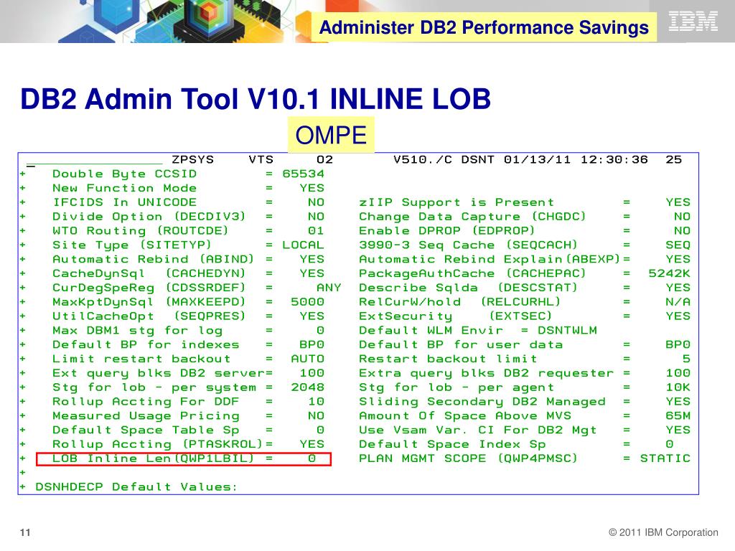
Task: Click DSNTWLM Default WLM Envir value
Action: click(567, 330)
